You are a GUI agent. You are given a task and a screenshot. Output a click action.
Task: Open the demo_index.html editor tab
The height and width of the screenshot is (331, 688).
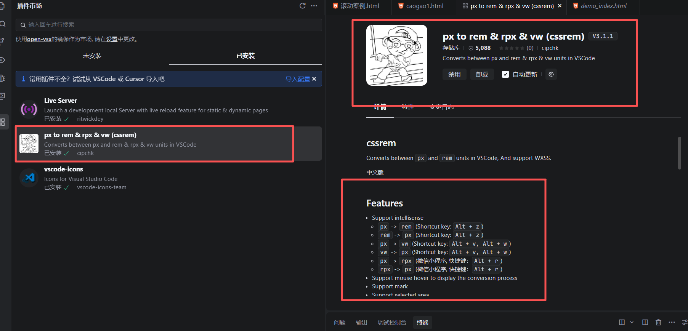(603, 6)
